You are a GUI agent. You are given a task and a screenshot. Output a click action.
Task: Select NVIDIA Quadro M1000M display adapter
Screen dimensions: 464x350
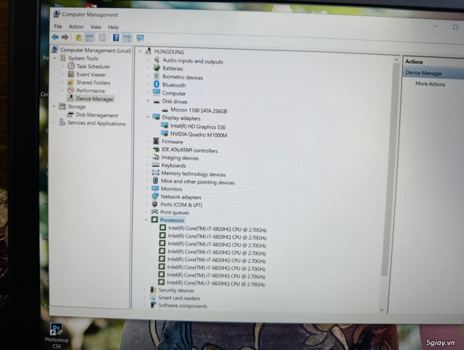[198, 135]
